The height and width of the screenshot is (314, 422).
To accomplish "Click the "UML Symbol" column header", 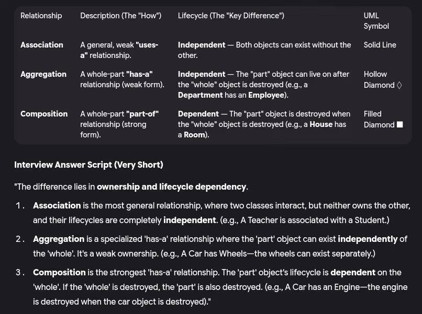I will [x=376, y=21].
